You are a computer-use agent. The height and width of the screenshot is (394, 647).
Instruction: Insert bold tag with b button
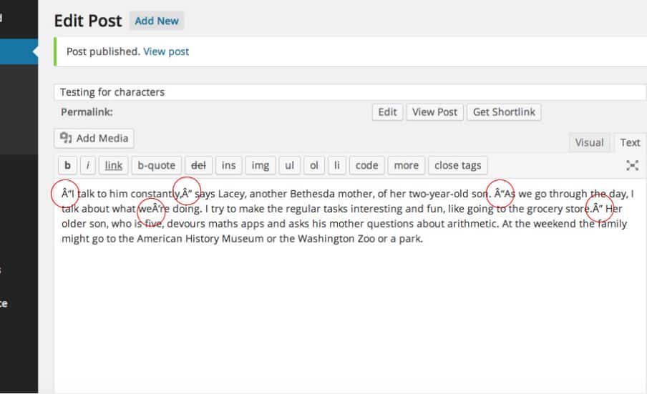[67, 165]
